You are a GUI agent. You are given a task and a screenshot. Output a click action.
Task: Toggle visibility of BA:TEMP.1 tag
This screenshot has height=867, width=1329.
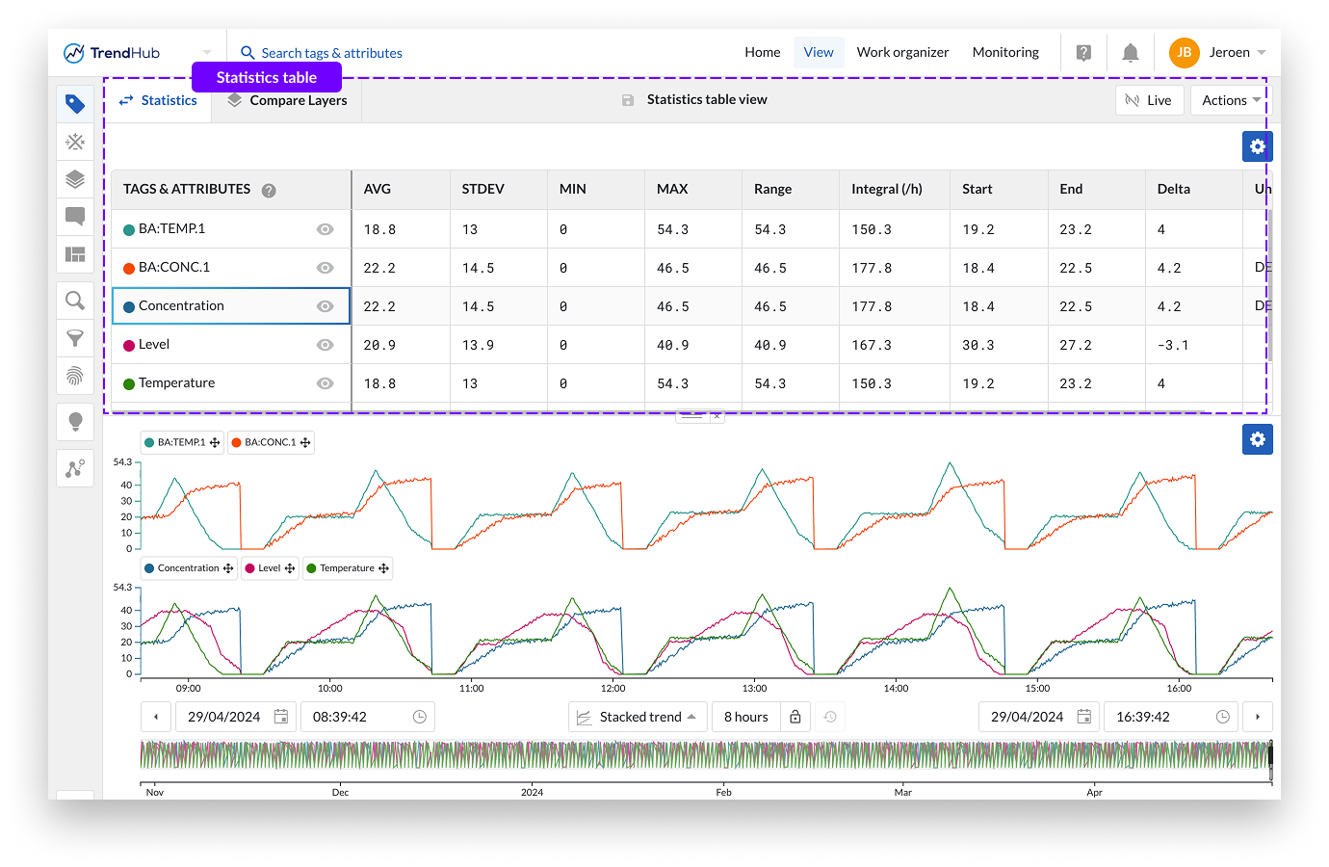pyautogui.click(x=326, y=229)
